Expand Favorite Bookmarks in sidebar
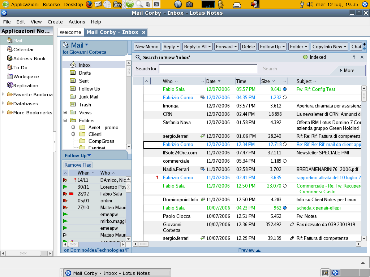This screenshot has width=370, height=277. [x=3, y=94]
